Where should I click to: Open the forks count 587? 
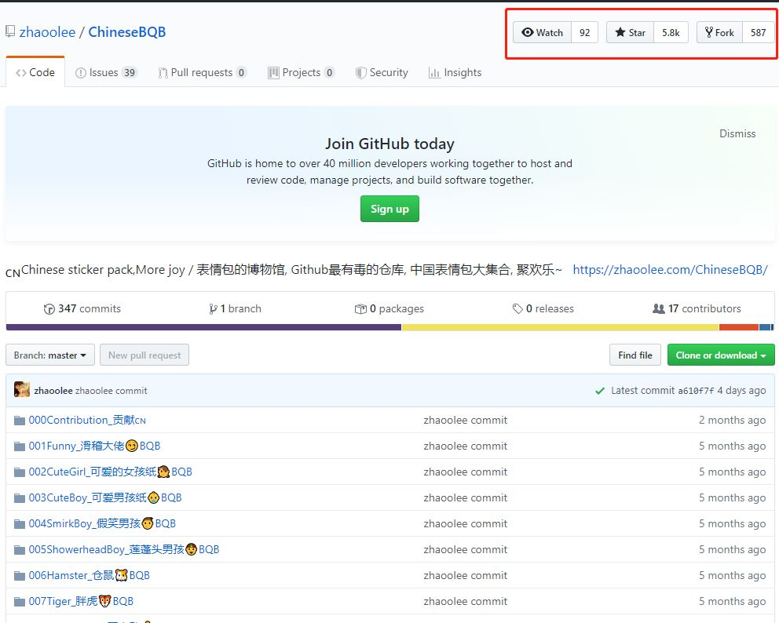click(x=758, y=33)
